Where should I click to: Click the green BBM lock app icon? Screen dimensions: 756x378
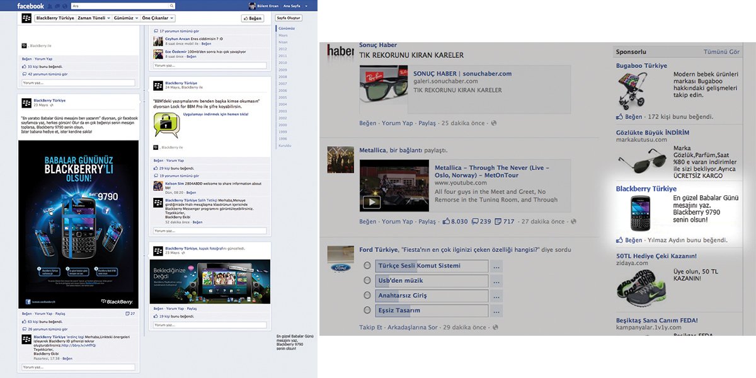pos(166,125)
